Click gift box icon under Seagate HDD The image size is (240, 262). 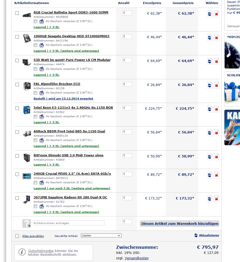[x=42, y=45]
